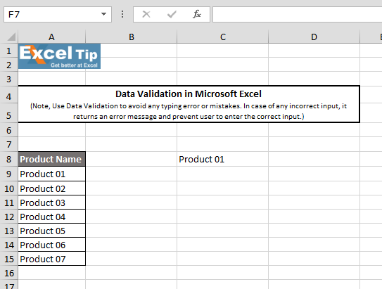The image size is (382, 289).
Task: Click the Select All corner triangle
Action: (x=11, y=37)
